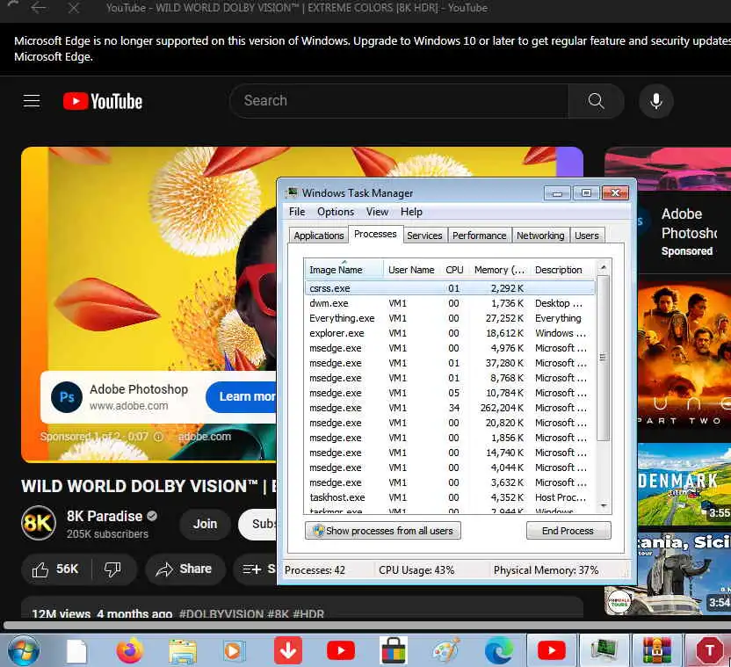Switch to the Users tab
731x667 pixels.
(587, 236)
